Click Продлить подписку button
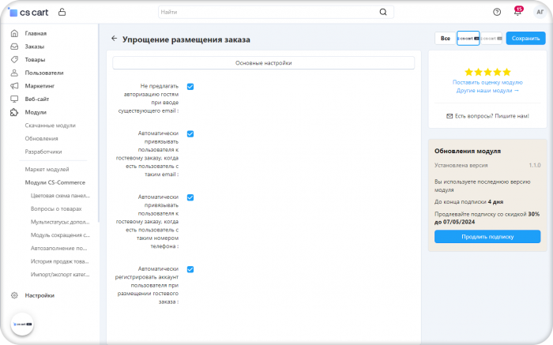Screen dimensions: 553x345 (487, 237)
